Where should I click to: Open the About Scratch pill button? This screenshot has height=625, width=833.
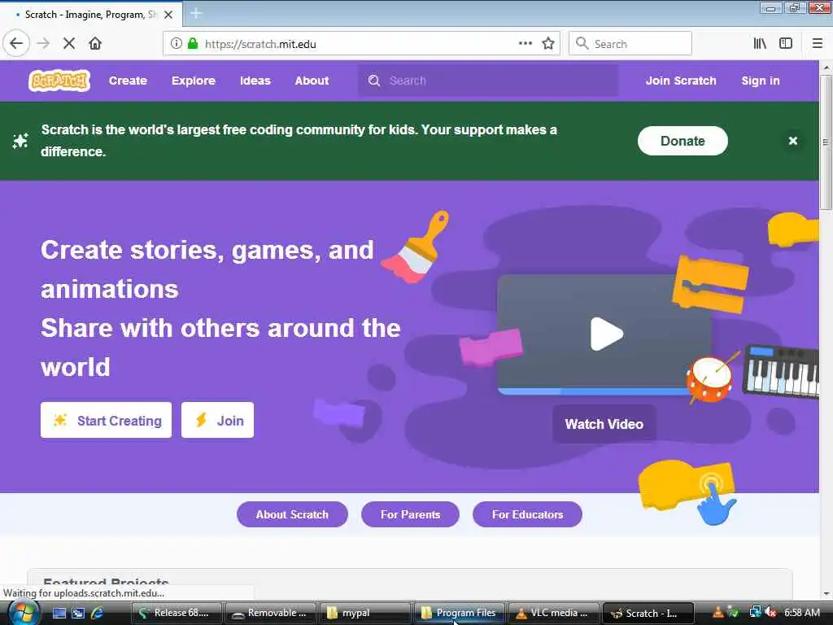pos(292,514)
